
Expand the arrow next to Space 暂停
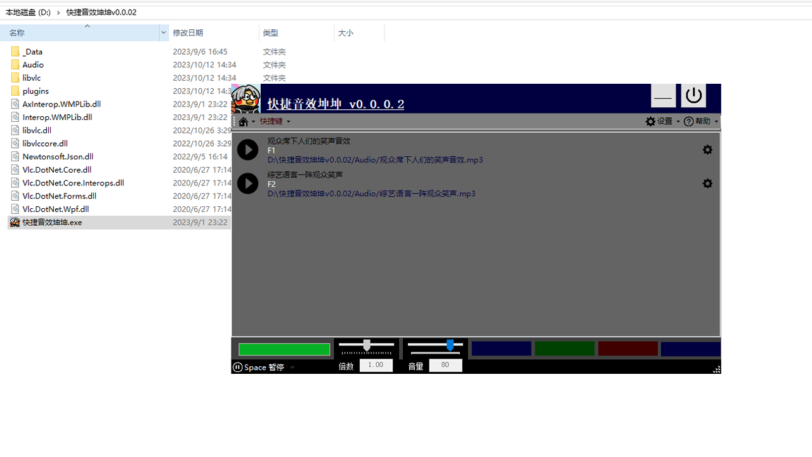(292, 367)
